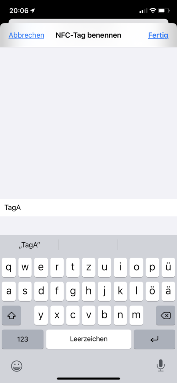This screenshot has height=383, width=177.
Task: Tap the shift arrow key
Action: [11, 315]
